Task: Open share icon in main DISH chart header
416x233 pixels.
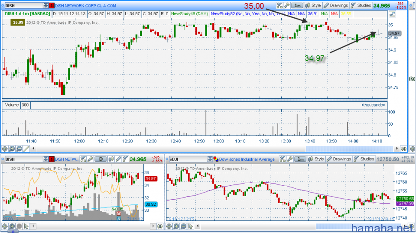Action: pyautogui.click(x=279, y=5)
